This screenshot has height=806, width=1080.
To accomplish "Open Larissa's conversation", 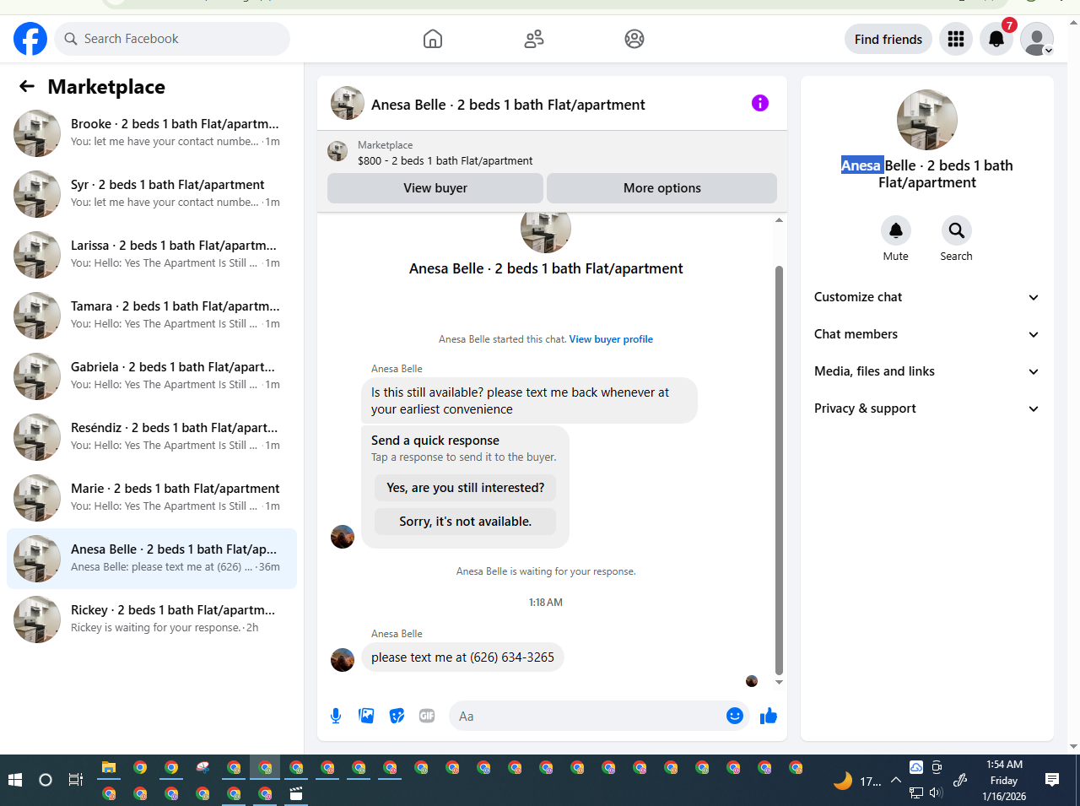I will 152,255.
